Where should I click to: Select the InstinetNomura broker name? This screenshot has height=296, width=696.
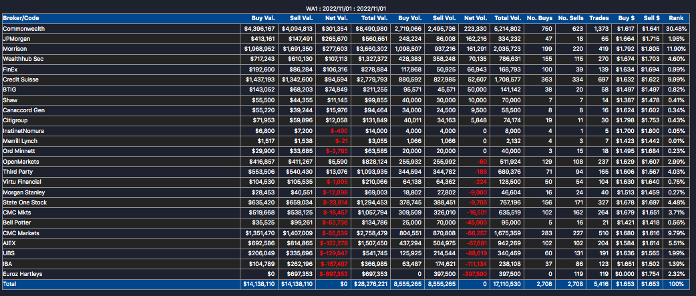[x=23, y=131]
